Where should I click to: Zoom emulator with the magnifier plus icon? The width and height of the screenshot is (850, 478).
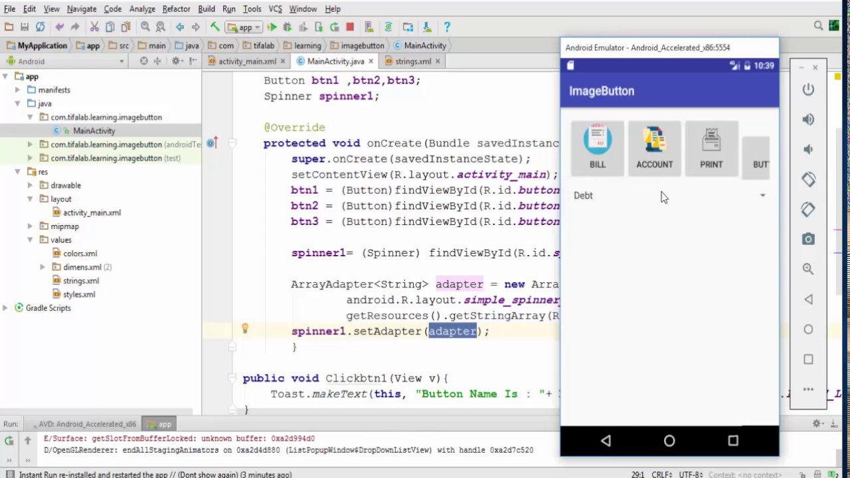click(808, 269)
